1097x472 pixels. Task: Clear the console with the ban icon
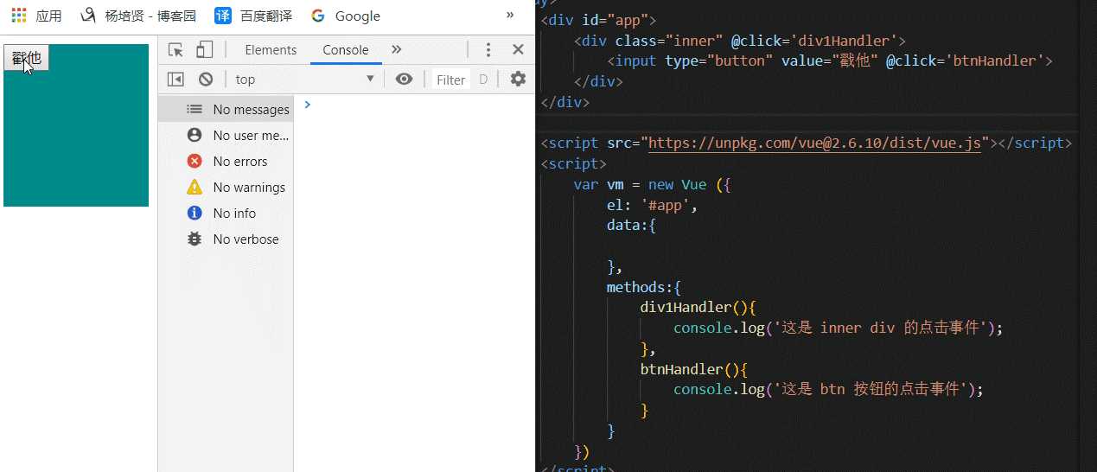point(206,80)
